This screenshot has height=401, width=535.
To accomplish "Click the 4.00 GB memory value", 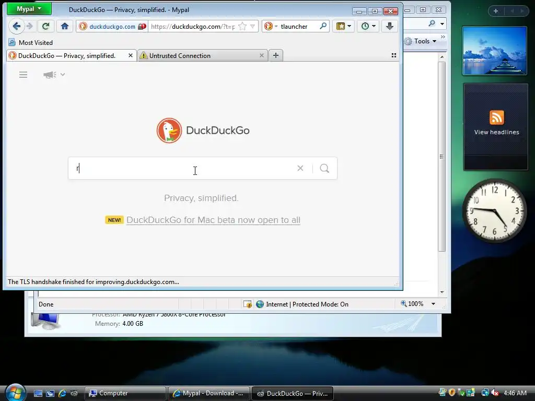I will tap(133, 324).
